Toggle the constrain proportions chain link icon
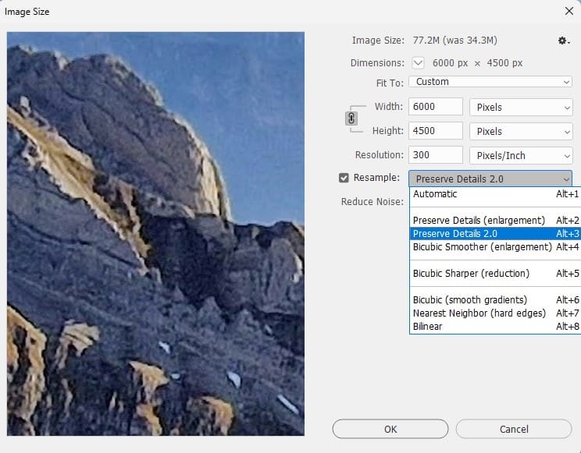 coord(351,119)
